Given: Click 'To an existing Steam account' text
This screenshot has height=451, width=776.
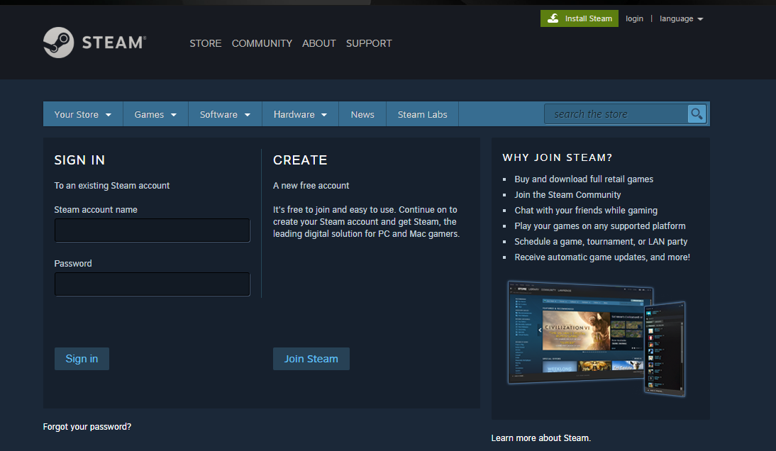Looking at the screenshot, I should [x=112, y=186].
